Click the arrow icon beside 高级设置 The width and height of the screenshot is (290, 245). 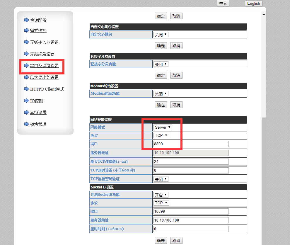click(27, 113)
